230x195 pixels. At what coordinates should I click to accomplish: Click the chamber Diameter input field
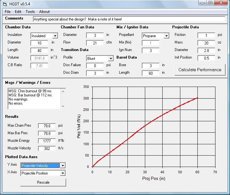[40, 43]
